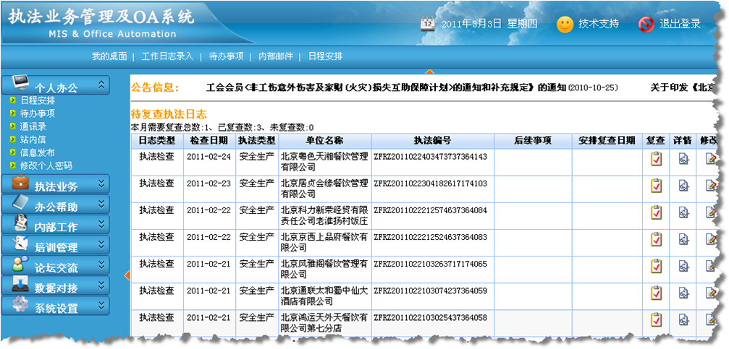The height and width of the screenshot is (349, 729).
Task: Open 详情 icon for 北京鸿运天外天餐饮 row
Action: point(683,320)
